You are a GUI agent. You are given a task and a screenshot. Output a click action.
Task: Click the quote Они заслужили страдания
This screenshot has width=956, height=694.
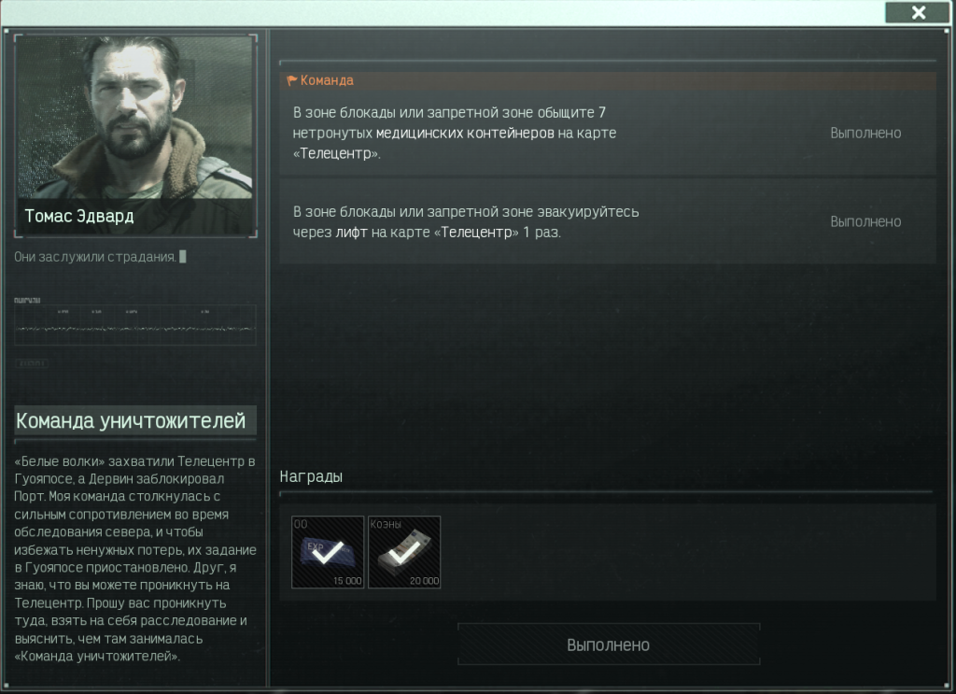pos(95,257)
